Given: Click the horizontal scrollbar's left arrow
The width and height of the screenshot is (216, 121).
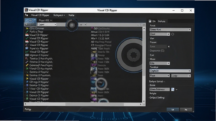Looking at the screenshot, I should click(25, 104).
